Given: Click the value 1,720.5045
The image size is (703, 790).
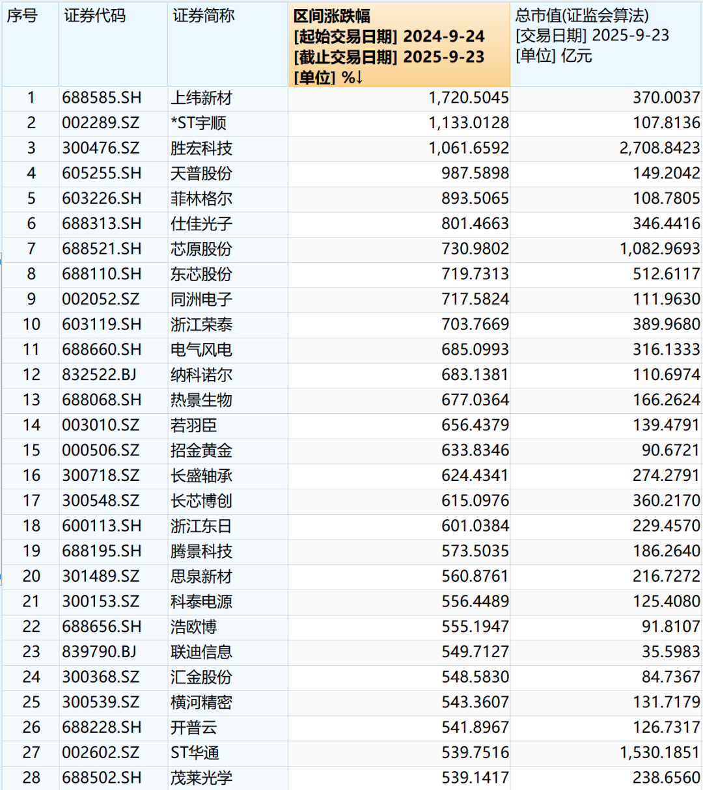Looking at the screenshot, I should 469,98.
